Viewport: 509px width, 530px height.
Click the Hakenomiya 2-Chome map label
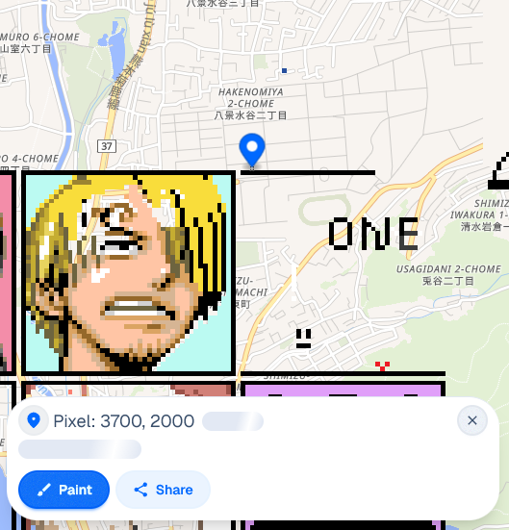click(250, 104)
